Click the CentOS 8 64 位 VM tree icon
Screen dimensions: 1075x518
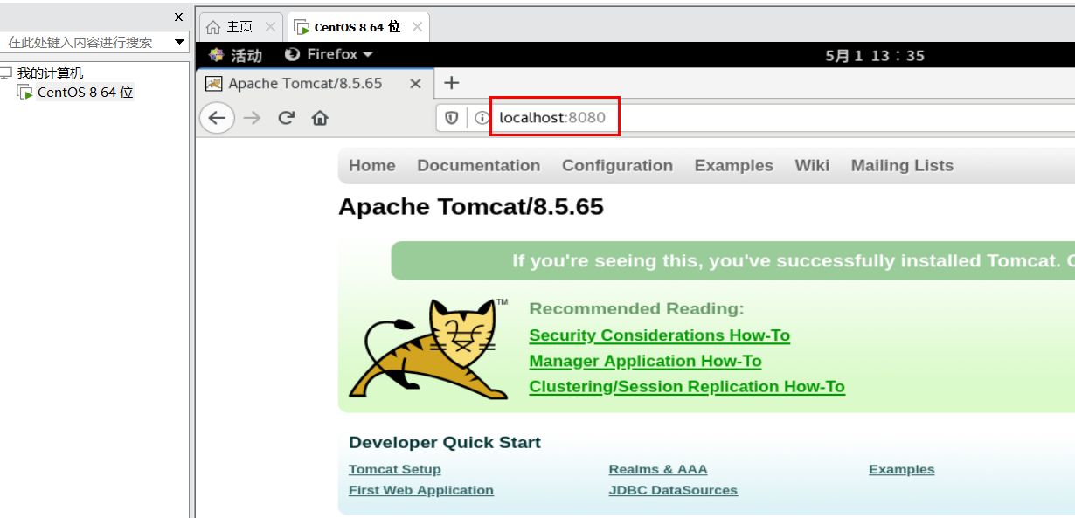tap(24, 92)
